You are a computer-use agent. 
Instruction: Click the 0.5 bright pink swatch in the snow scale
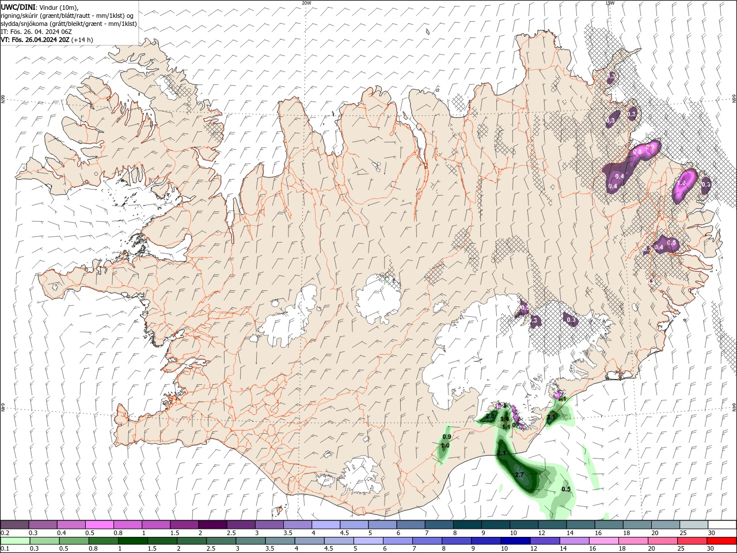(99, 524)
